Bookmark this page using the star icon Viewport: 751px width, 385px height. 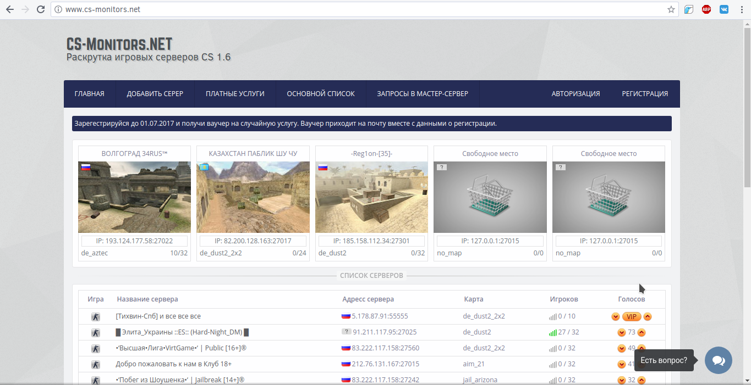click(x=671, y=9)
